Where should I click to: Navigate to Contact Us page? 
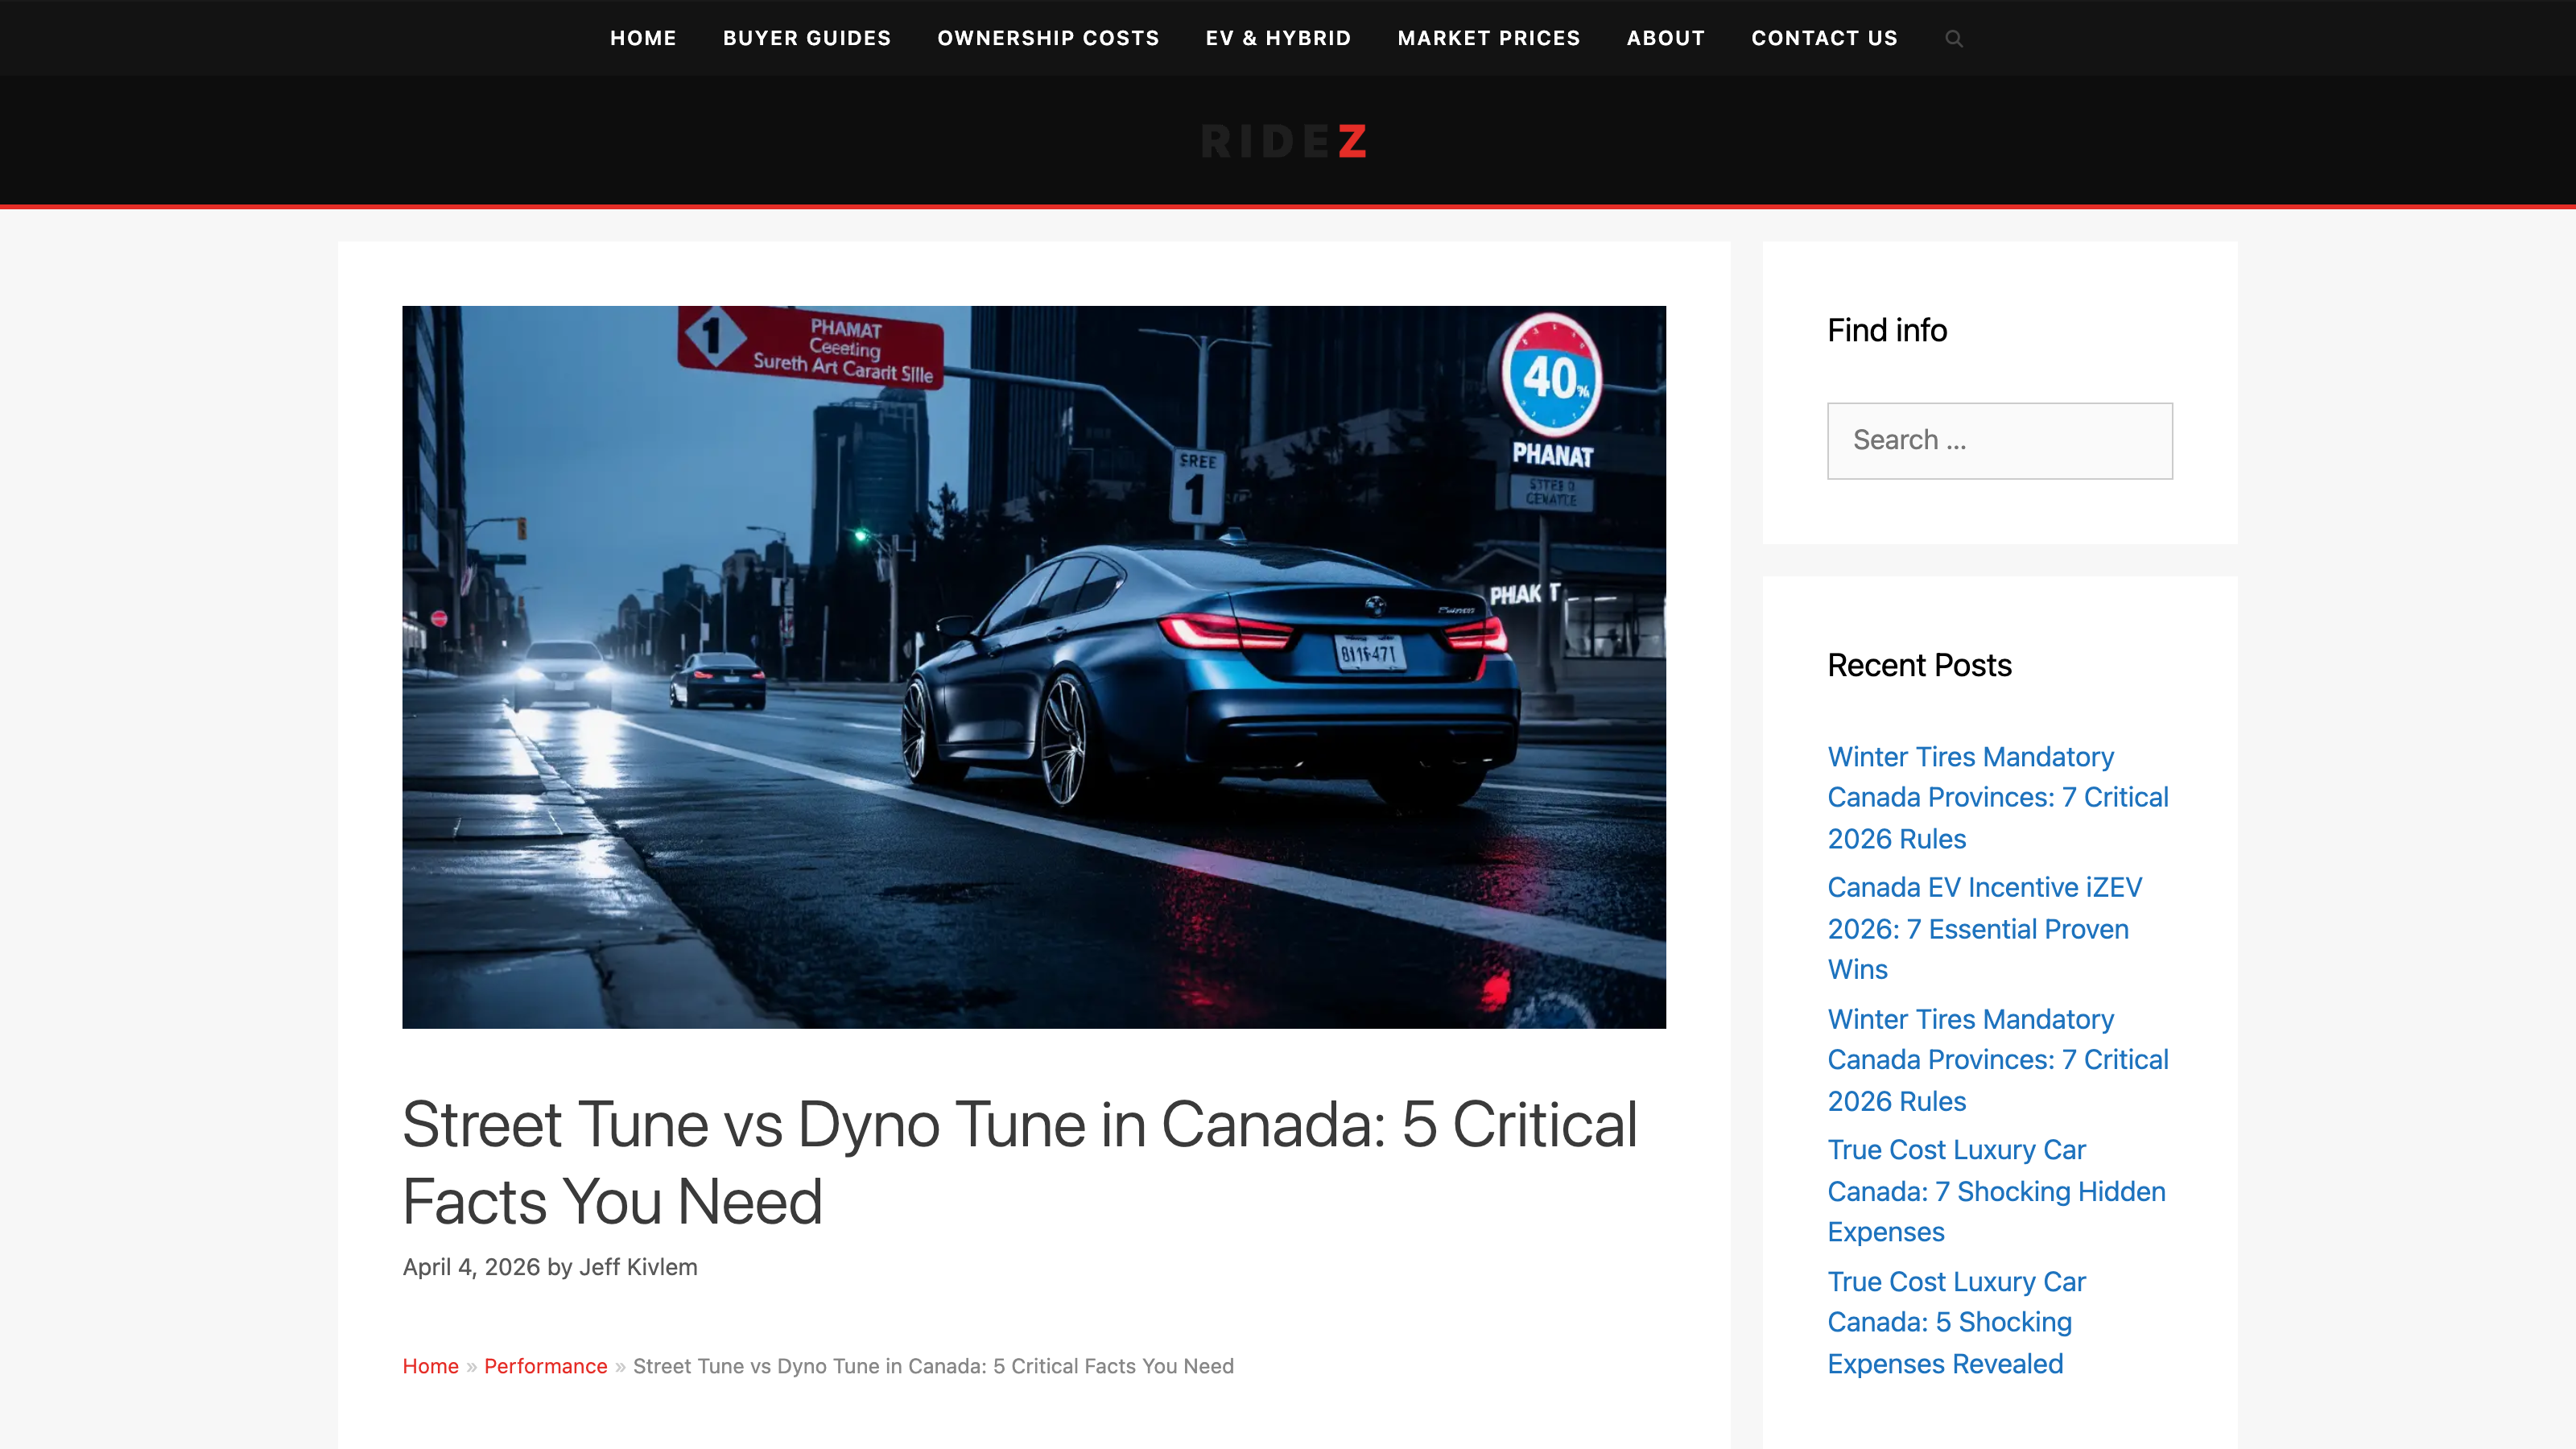[x=1823, y=38]
